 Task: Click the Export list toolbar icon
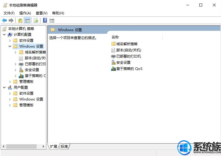tap(36, 21)
